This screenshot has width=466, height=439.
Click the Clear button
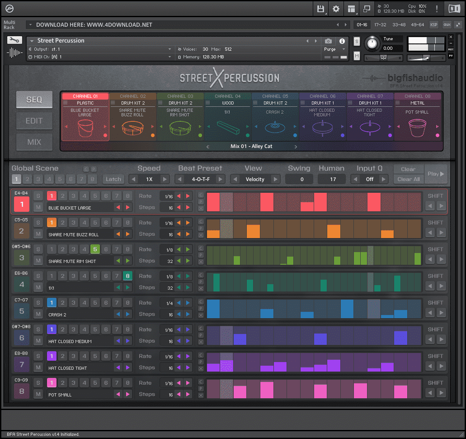408,169
